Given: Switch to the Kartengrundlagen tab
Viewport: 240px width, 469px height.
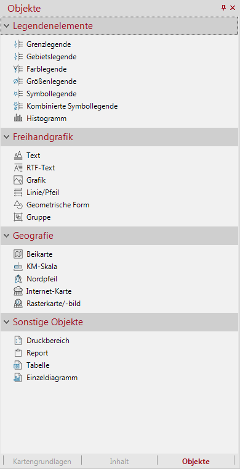Looking at the screenshot, I should click(x=42, y=462).
